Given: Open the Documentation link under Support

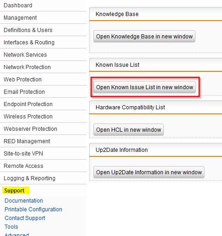Looking at the screenshot, I should pyautogui.click(x=24, y=201).
